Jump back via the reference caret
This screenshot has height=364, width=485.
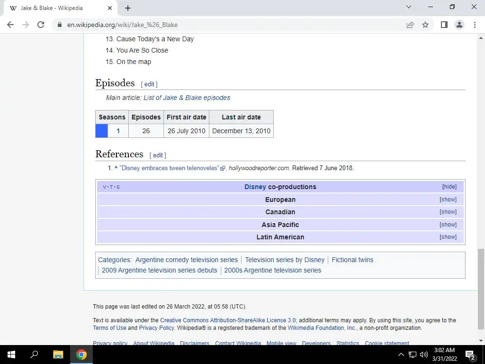[116, 168]
